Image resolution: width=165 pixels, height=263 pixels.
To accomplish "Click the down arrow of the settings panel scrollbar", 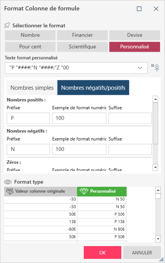I will [156, 167].
